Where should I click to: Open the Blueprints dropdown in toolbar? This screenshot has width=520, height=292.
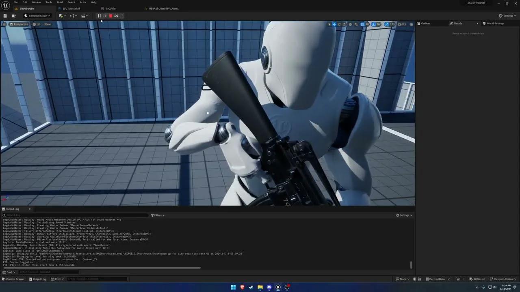point(74,16)
